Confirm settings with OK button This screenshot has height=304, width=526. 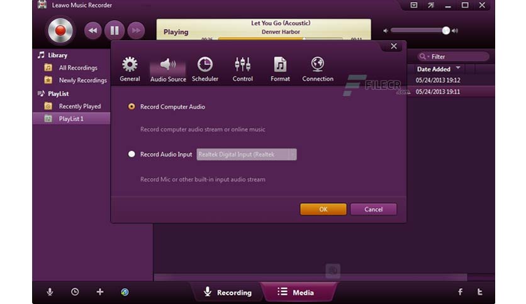(x=323, y=209)
